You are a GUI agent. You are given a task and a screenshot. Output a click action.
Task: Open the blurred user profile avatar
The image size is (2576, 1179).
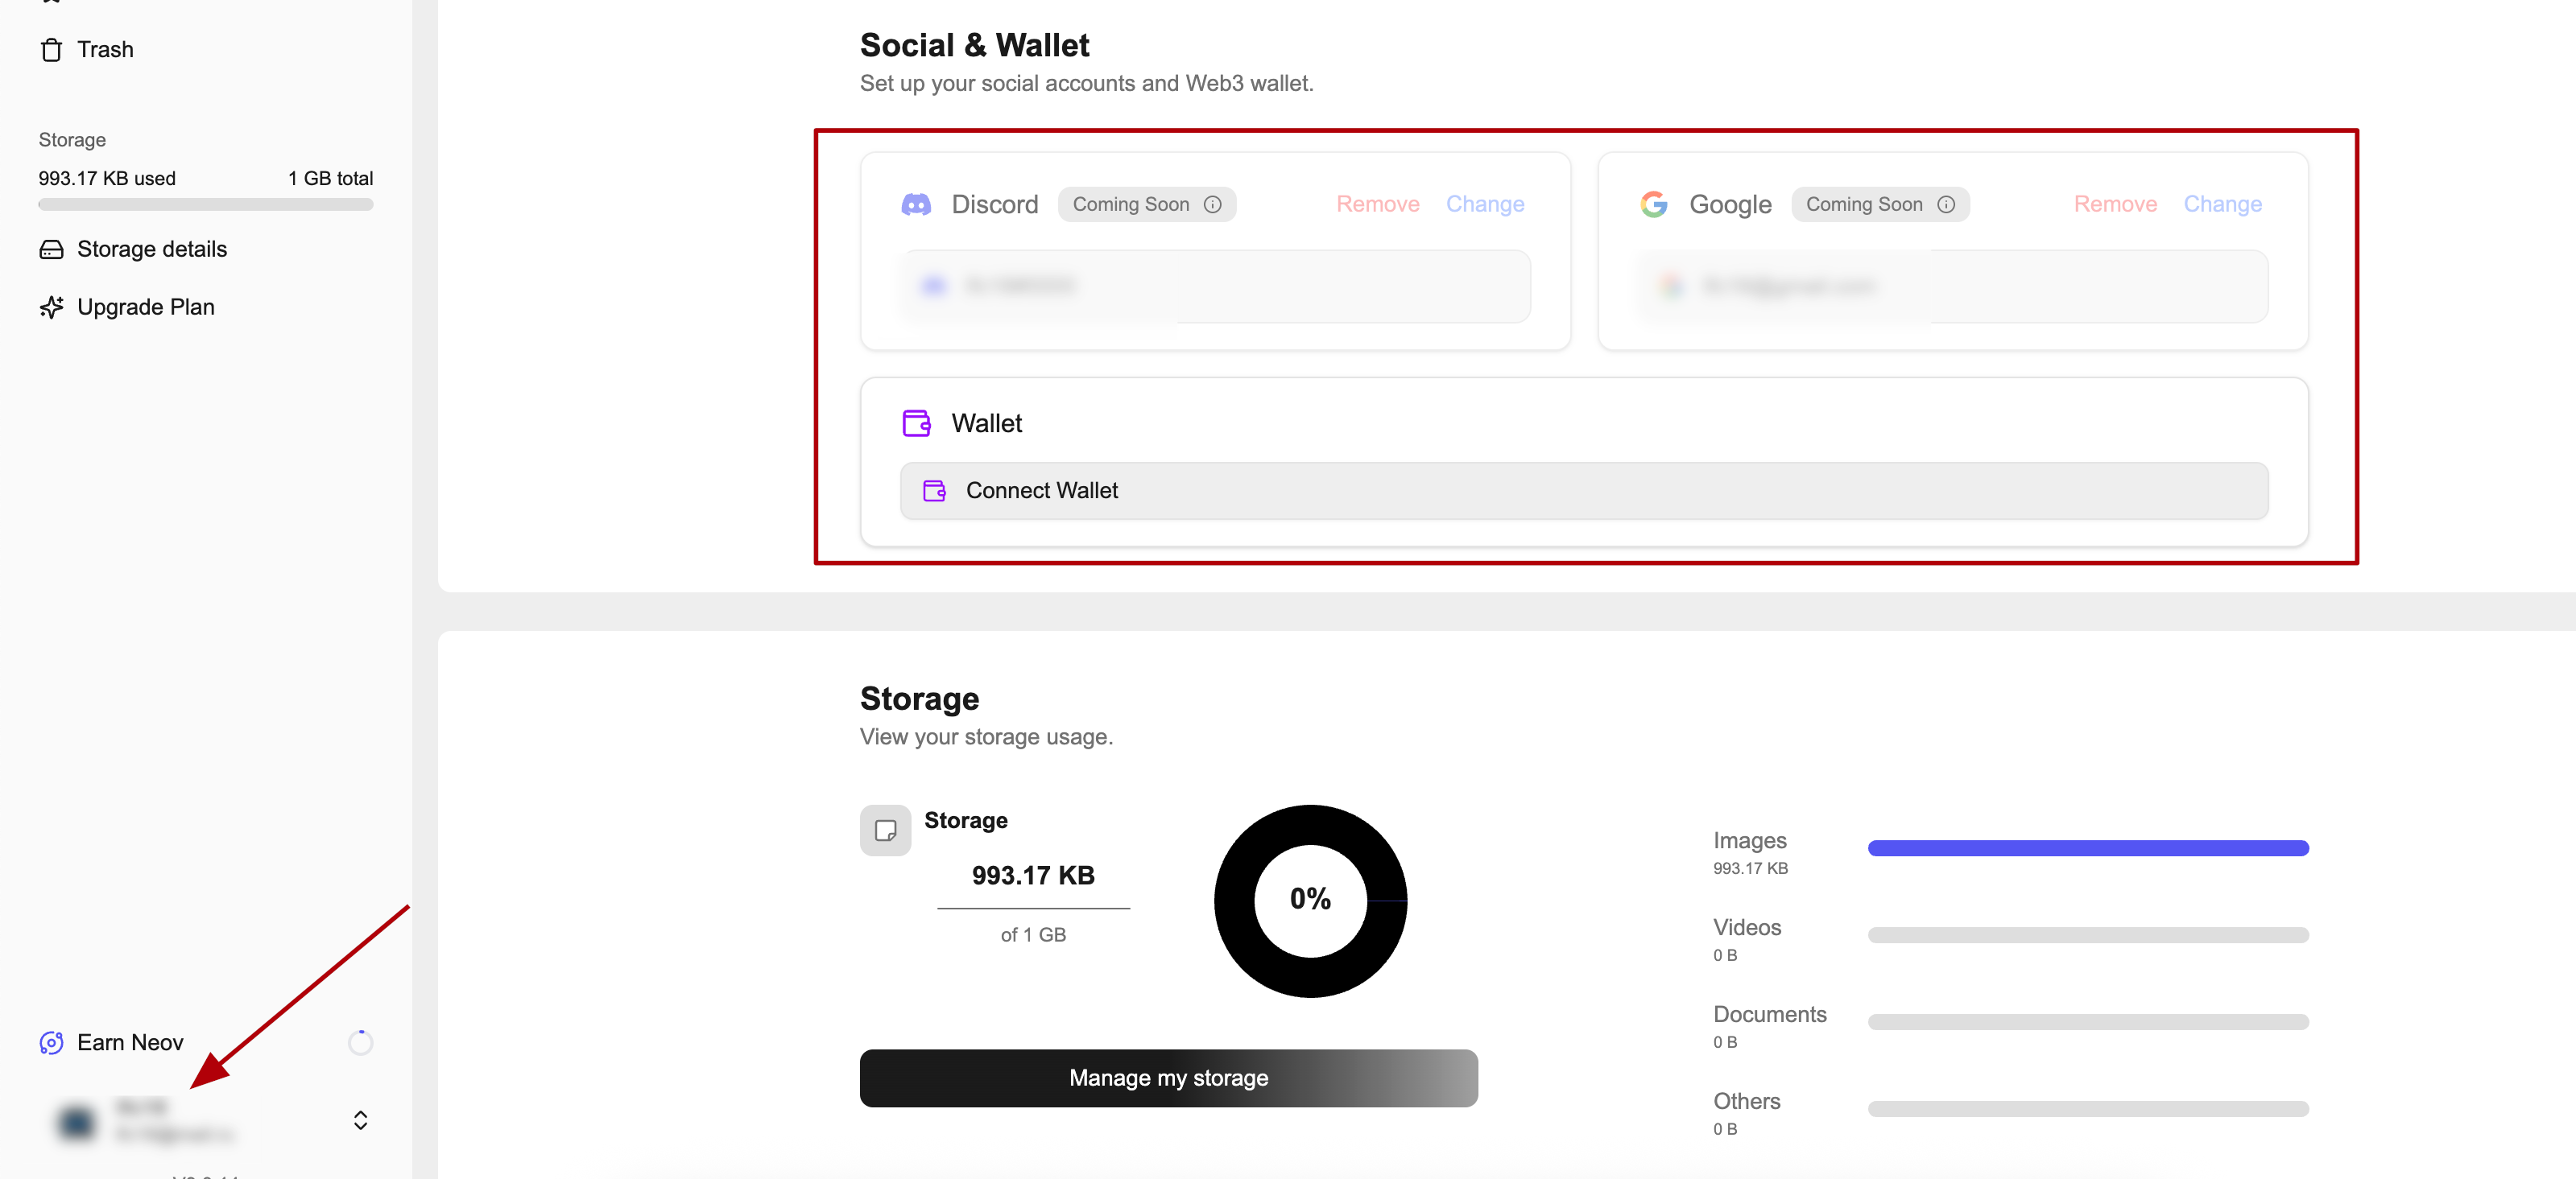(77, 1121)
